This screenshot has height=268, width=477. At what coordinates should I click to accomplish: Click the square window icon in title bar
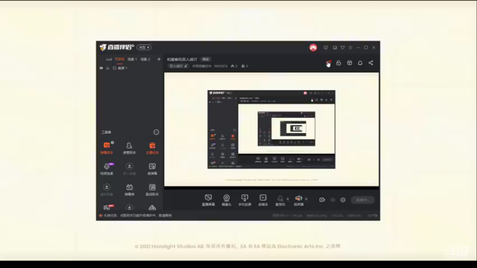[334, 48]
